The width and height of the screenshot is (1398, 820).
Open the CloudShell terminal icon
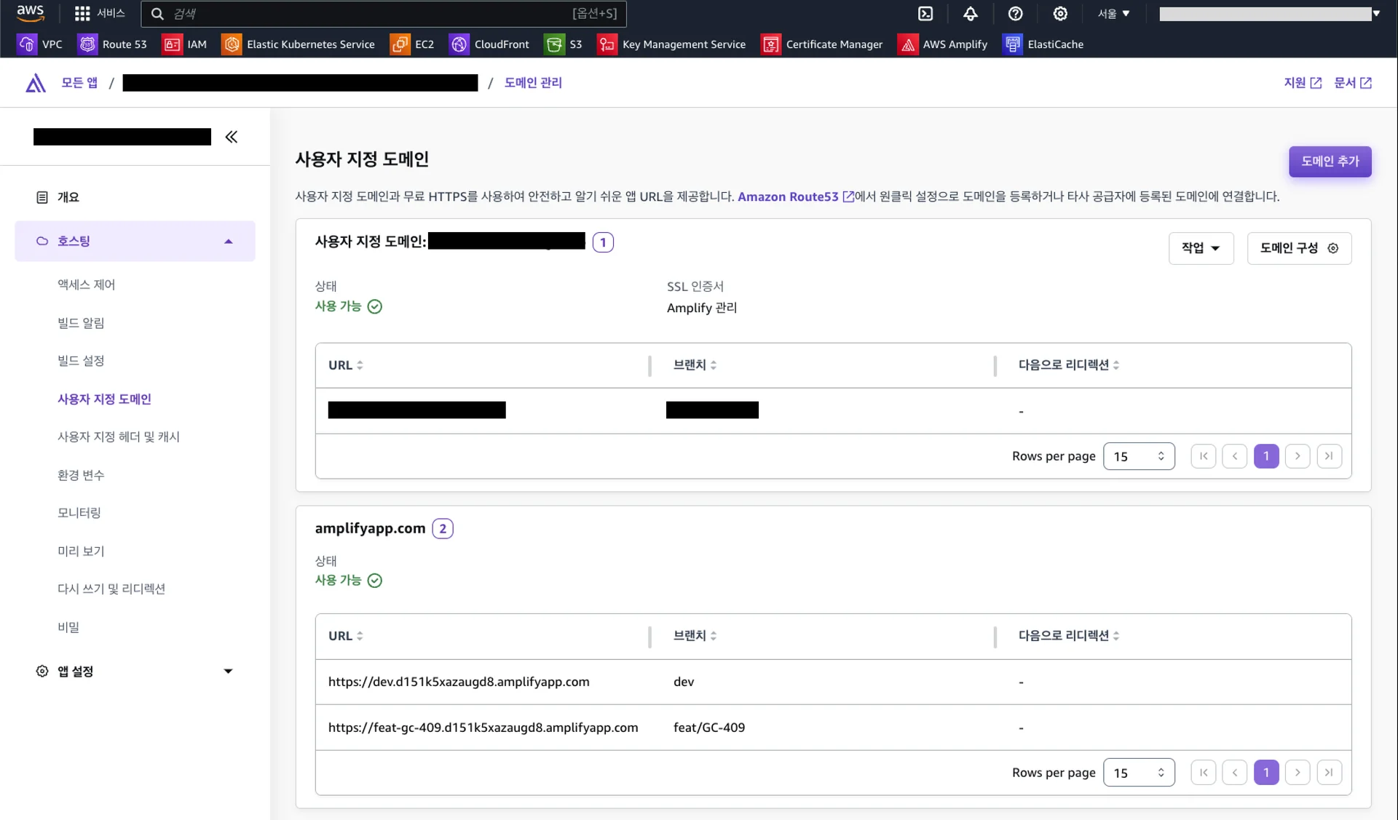(x=925, y=14)
